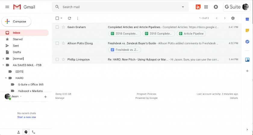This screenshot has height=135, width=253.
Task: Select the Phillip Livingston email checkbox
Action: (57, 59)
